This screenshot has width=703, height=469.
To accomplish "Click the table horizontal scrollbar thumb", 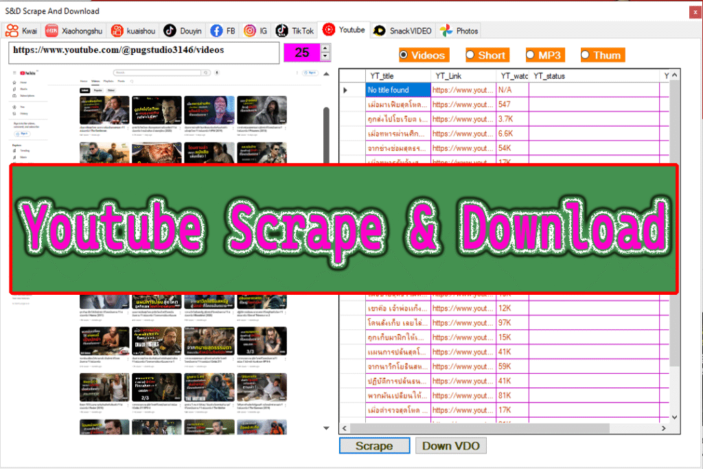I will click(x=480, y=429).
